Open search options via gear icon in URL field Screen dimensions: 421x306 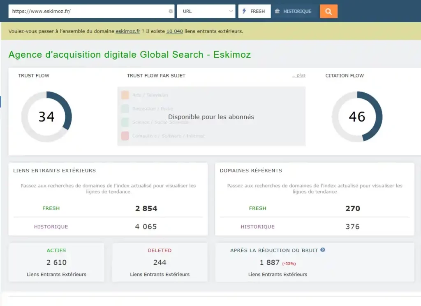(171, 11)
